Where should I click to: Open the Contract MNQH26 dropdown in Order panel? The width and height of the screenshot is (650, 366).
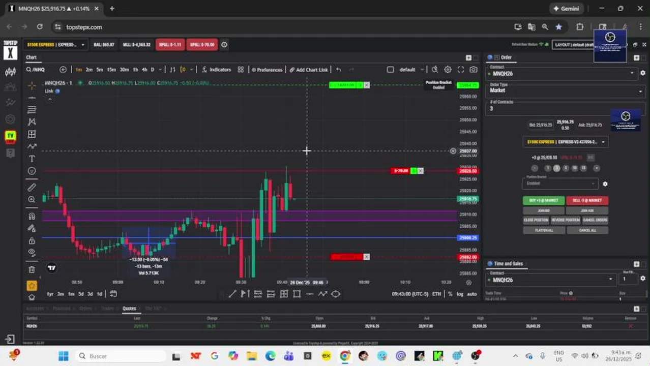[562, 73]
